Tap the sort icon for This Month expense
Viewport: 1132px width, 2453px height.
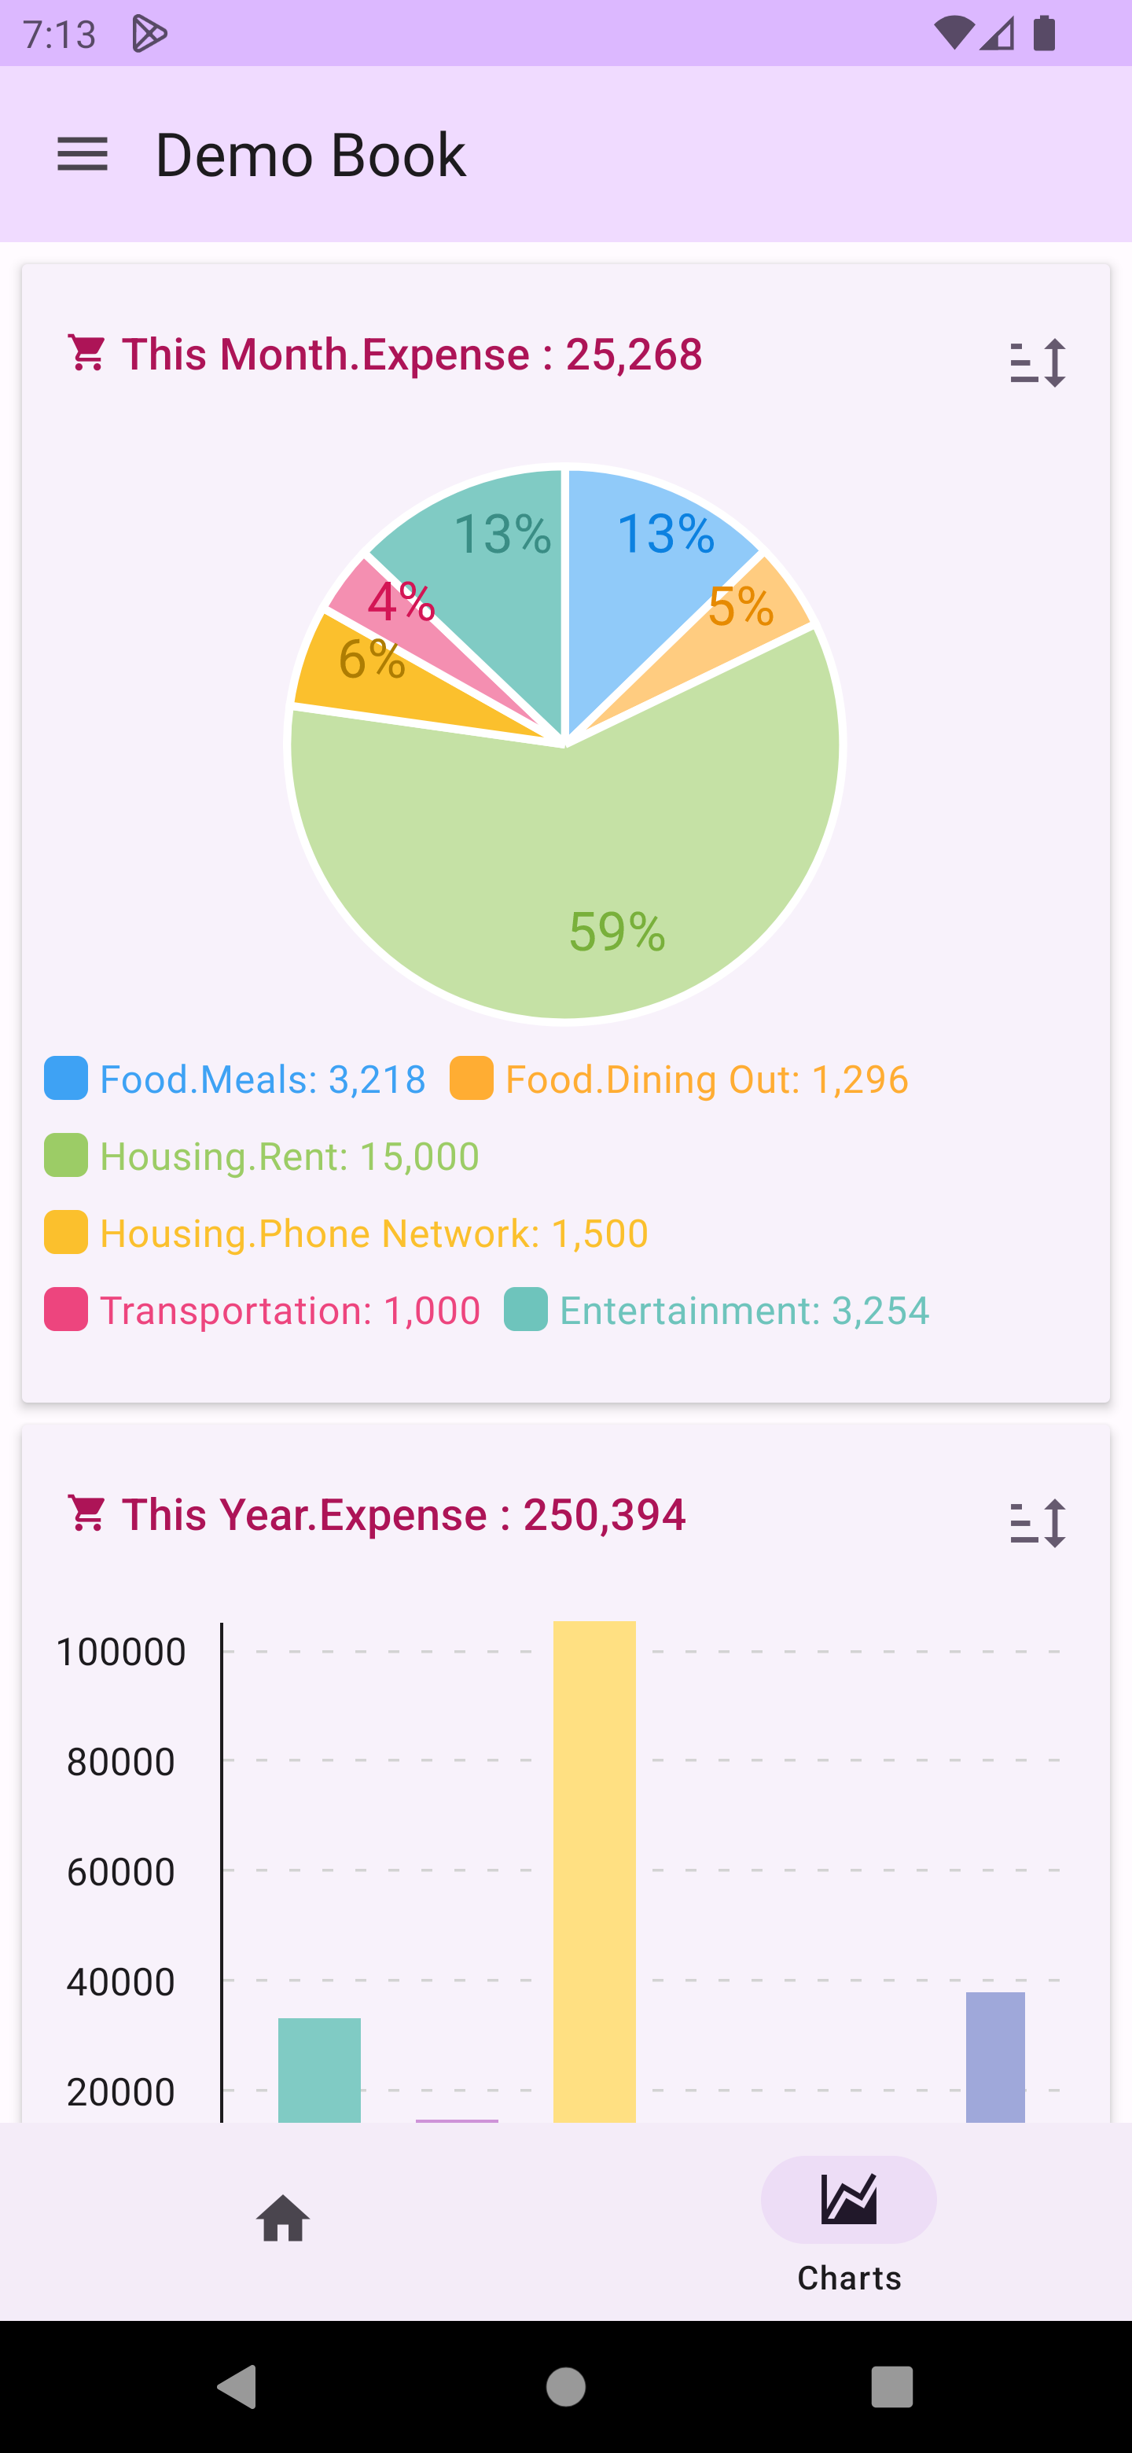click(x=1037, y=362)
